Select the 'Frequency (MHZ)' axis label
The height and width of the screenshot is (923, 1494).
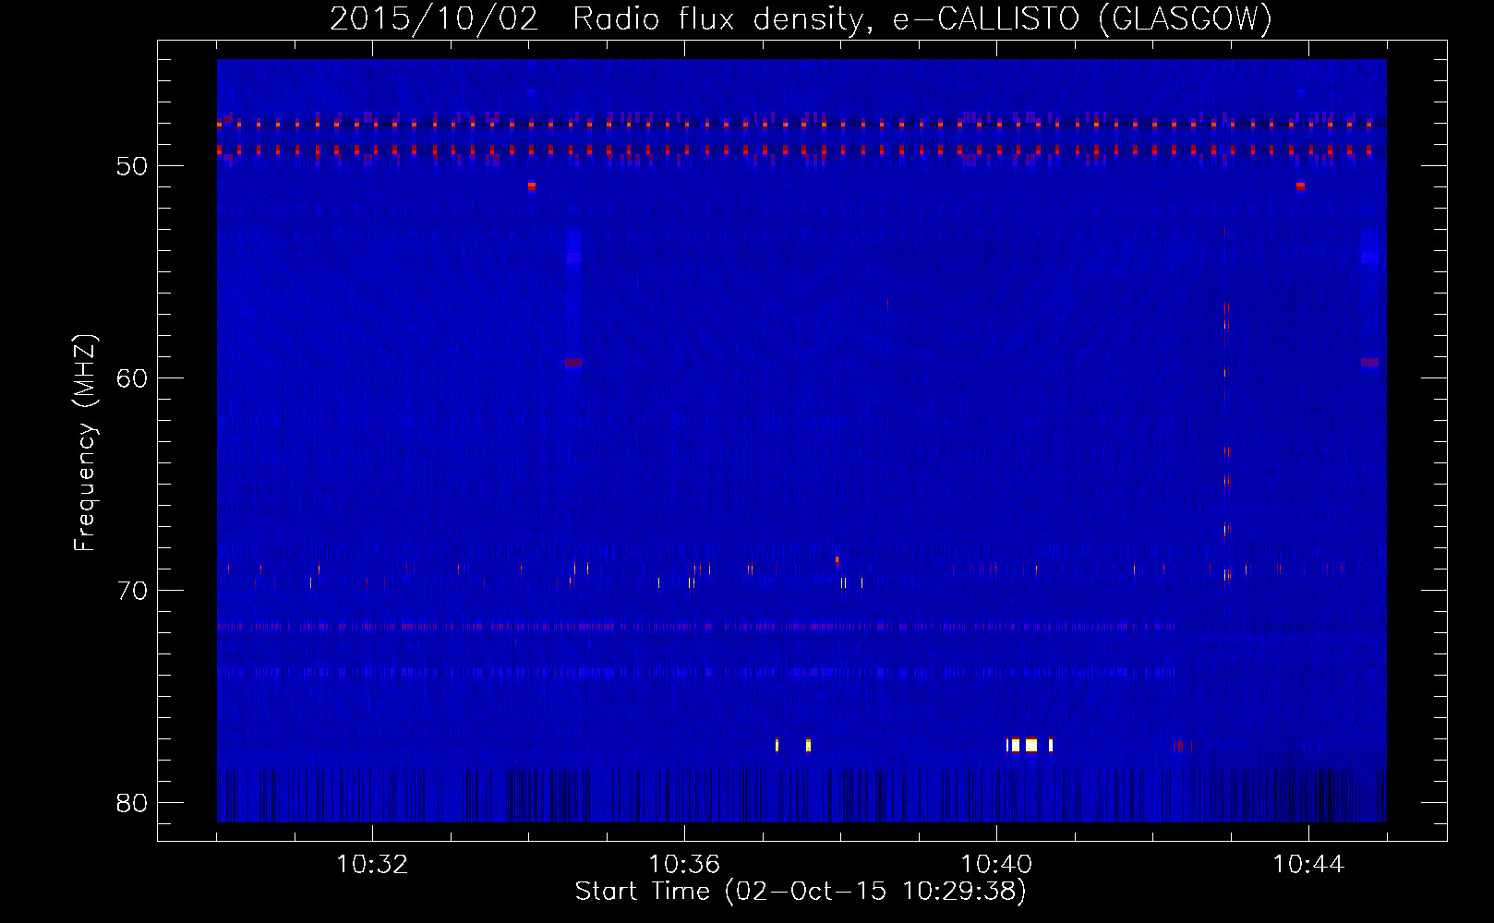click(x=84, y=443)
